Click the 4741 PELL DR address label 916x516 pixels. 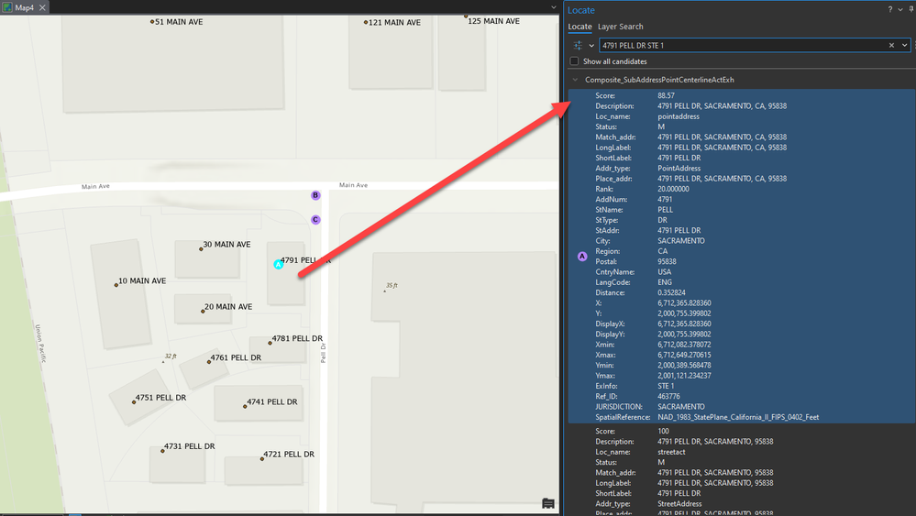[272, 402]
